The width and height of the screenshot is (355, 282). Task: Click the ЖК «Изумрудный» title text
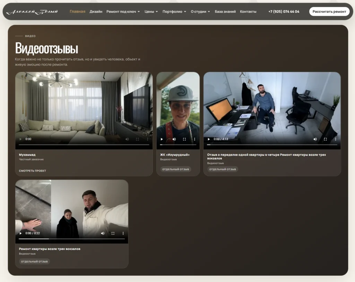pos(175,155)
